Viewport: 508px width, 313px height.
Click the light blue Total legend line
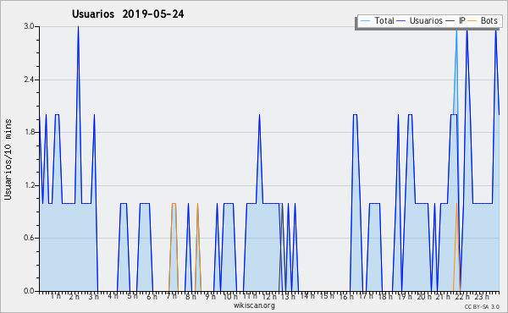coord(365,21)
